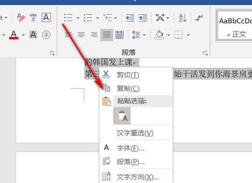The height and width of the screenshot is (183, 252).
Task: Open font color dropdown arrow
Action: [23, 35]
